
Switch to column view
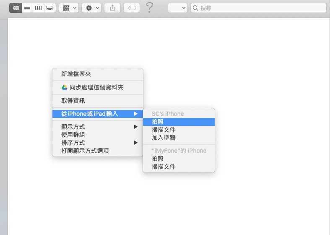pos(39,8)
